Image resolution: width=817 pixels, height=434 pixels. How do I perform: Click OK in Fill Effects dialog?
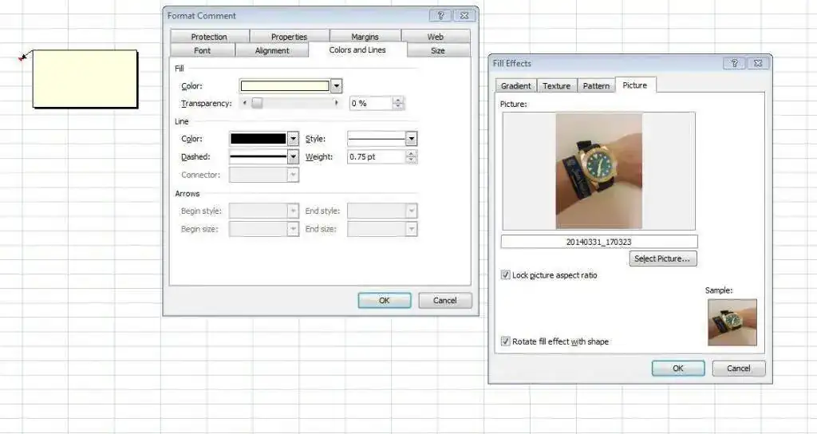point(678,369)
